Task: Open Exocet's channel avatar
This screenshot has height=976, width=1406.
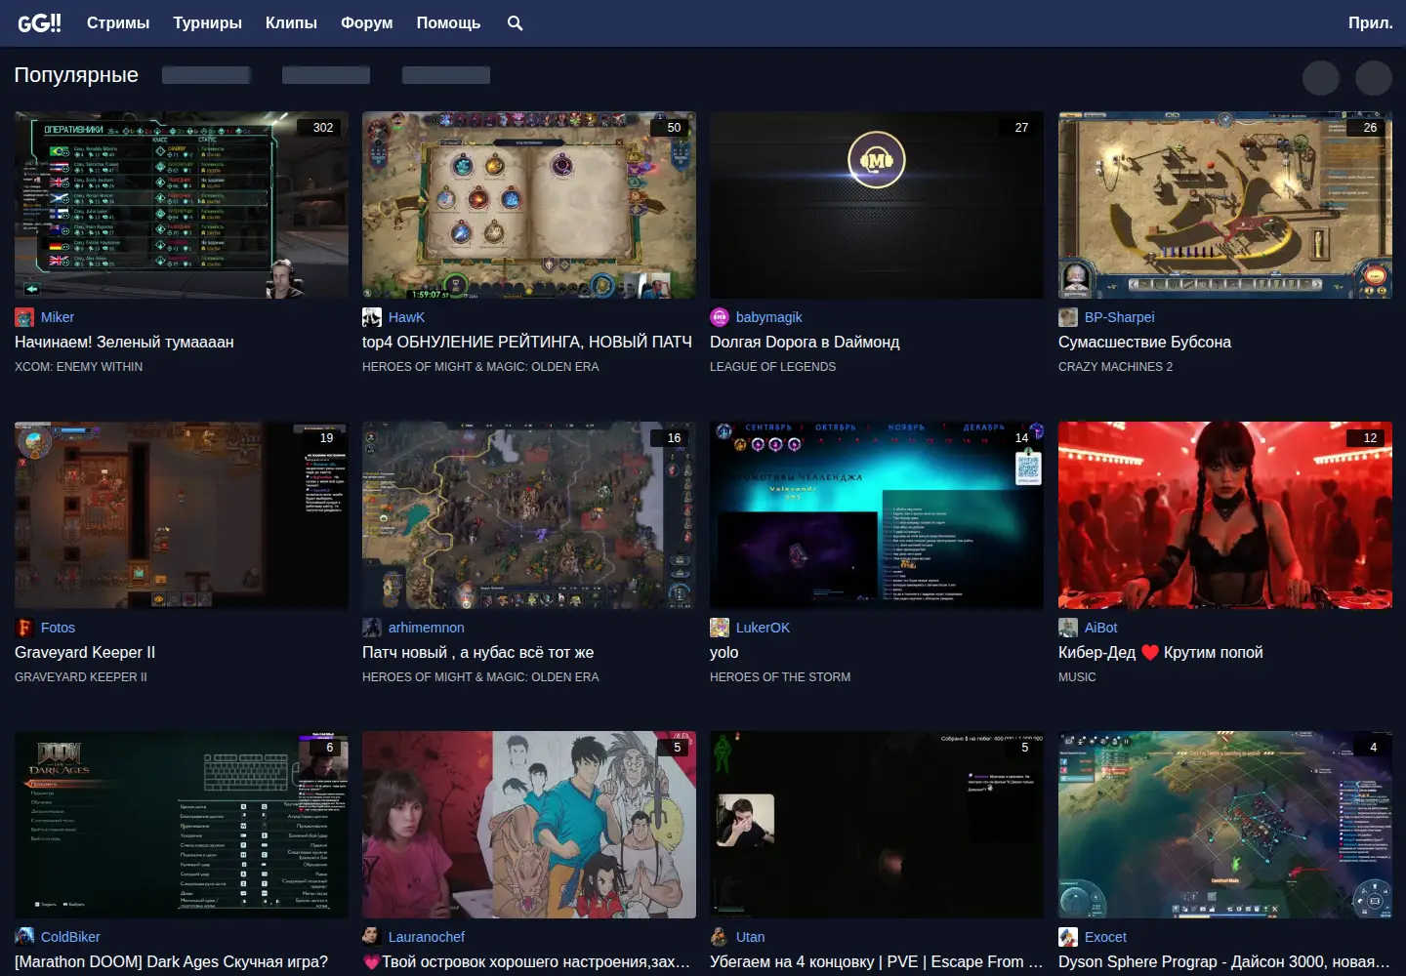Action: pos(1068,937)
